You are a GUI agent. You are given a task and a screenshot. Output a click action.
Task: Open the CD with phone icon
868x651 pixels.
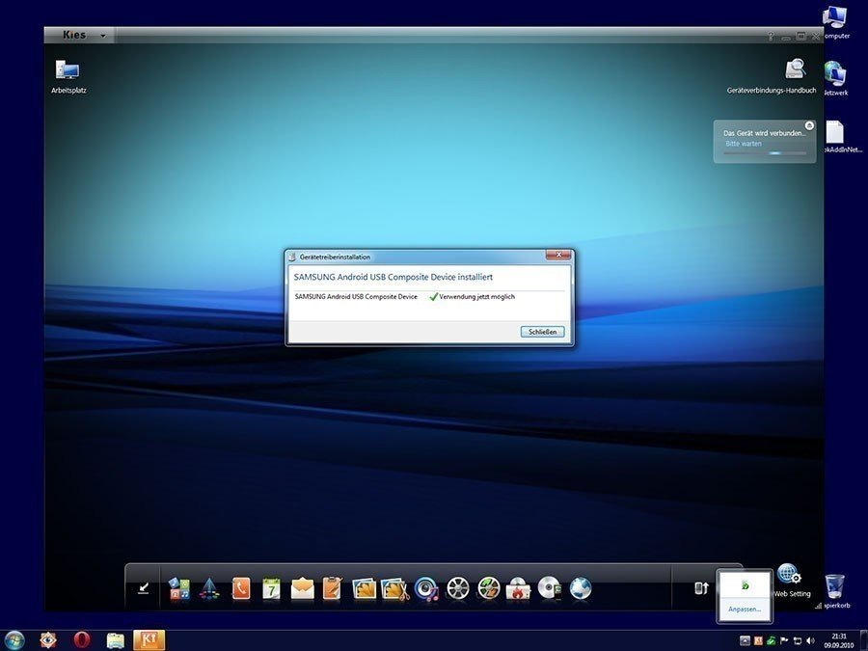pyautogui.click(x=550, y=588)
